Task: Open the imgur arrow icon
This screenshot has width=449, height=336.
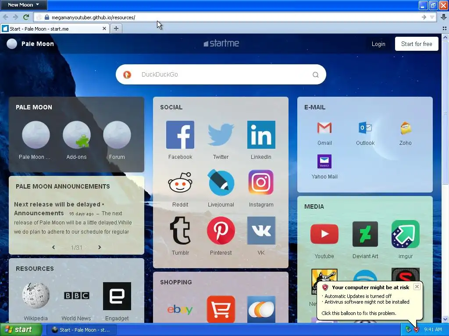Action: (x=406, y=234)
